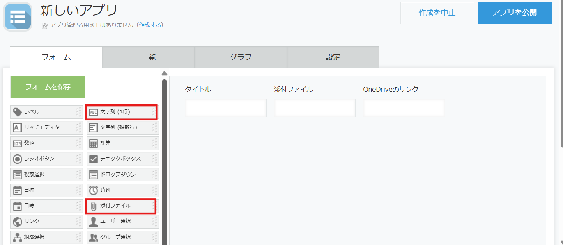The image size is (563, 245).
Task: Click the アプリを公開 button
Action: [515, 13]
